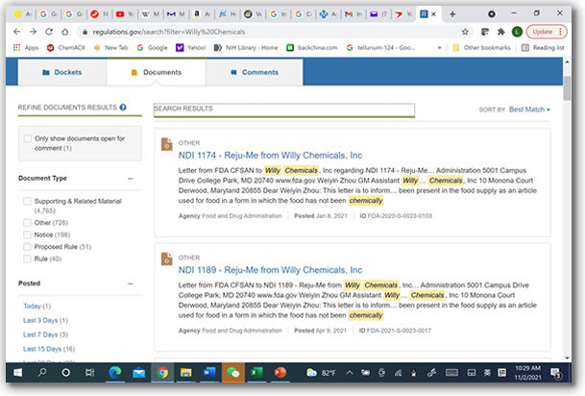Open WeChat from the taskbar
Image resolution: width=585 pixels, height=396 pixels.
[232, 373]
